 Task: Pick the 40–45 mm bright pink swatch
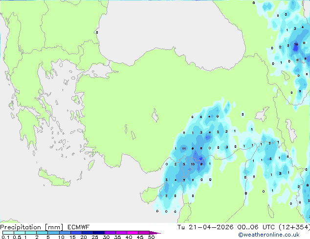(133, 233)
